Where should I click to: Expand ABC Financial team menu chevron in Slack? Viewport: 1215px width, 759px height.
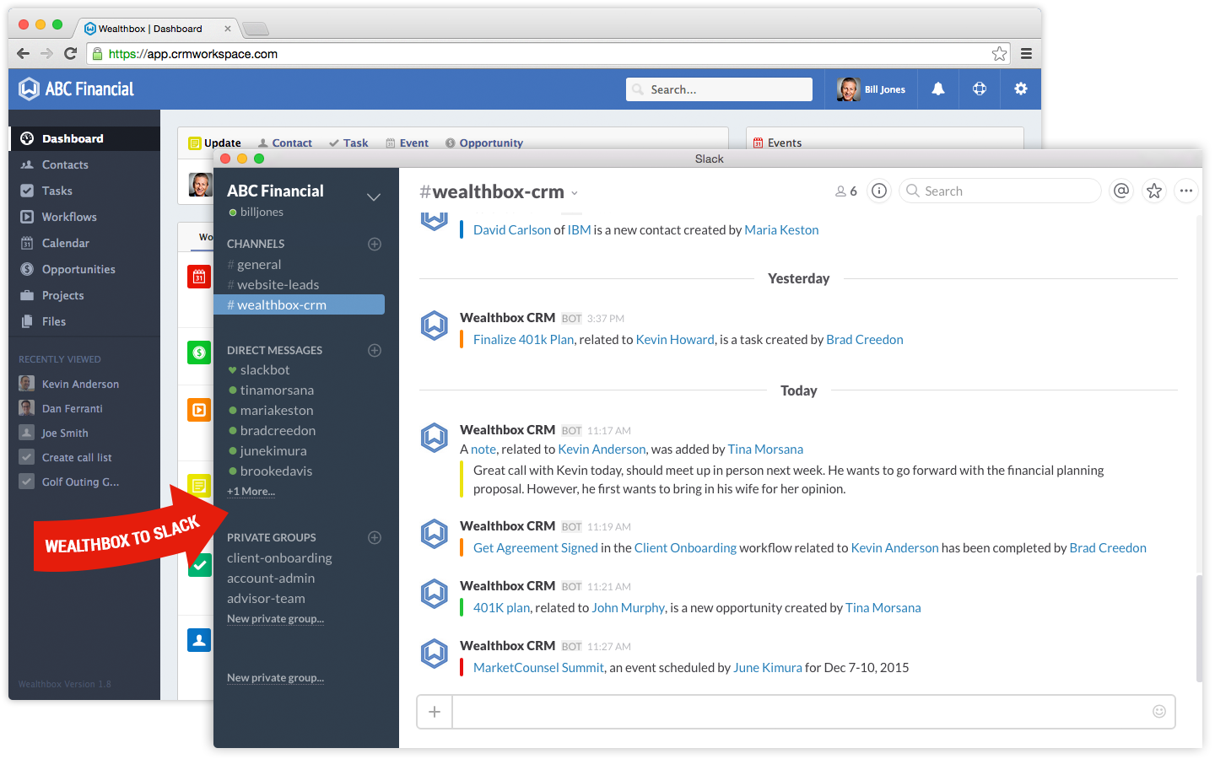(374, 197)
